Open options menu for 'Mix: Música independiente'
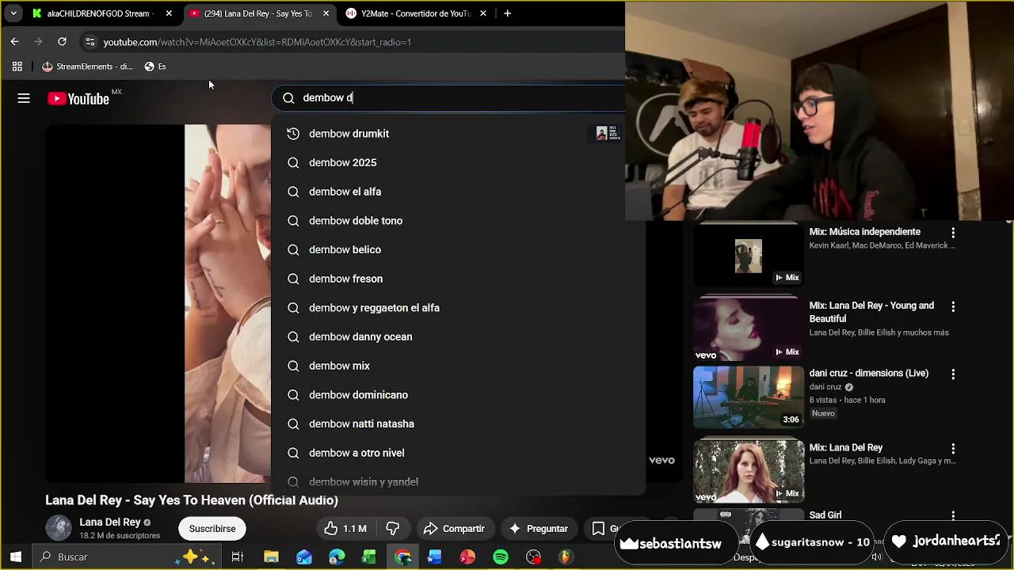The height and width of the screenshot is (570, 1014). point(953,233)
